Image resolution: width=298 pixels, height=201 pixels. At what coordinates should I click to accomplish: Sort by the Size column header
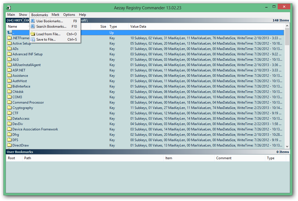click(x=99, y=27)
